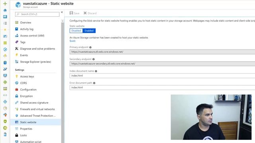The width and height of the screenshot is (255, 143).
Task: Click the green plus Create resource icon
Action: 5,4
